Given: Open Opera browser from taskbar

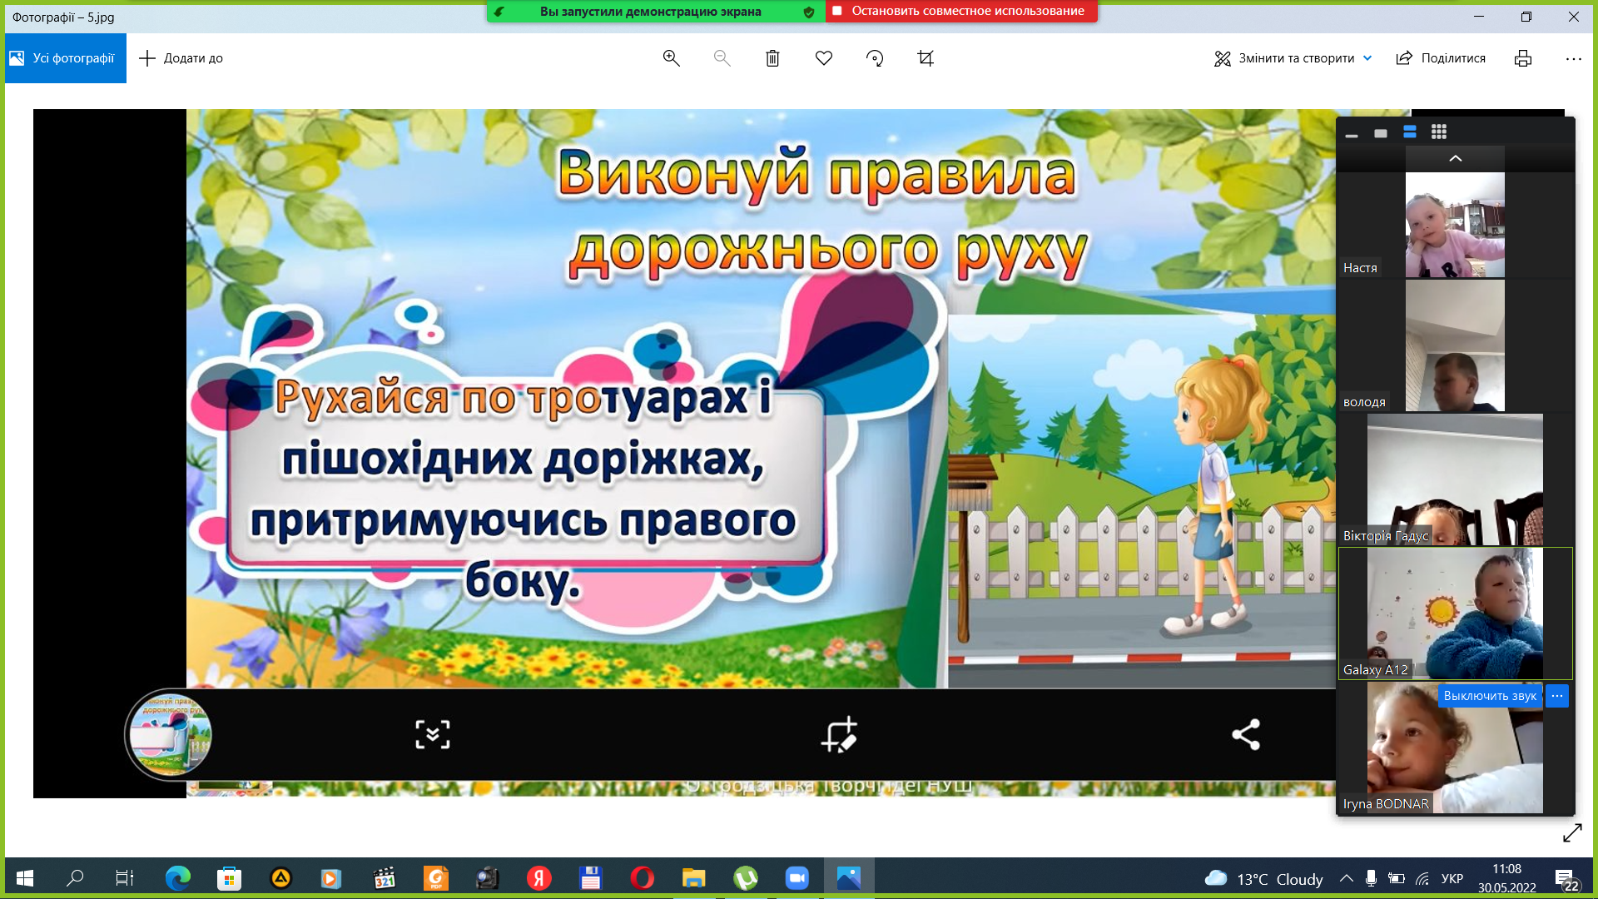Looking at the screenshot, I should [643, 878].
